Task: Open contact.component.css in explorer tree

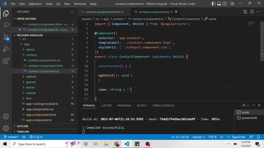Action: point(44,60)
